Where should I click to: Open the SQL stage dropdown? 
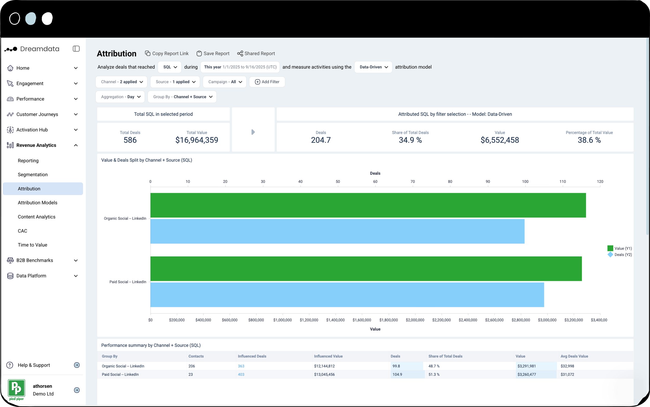(170, 67)
